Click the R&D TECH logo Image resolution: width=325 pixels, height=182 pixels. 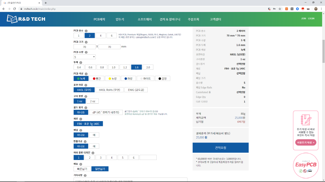click(x=26, y=19)
